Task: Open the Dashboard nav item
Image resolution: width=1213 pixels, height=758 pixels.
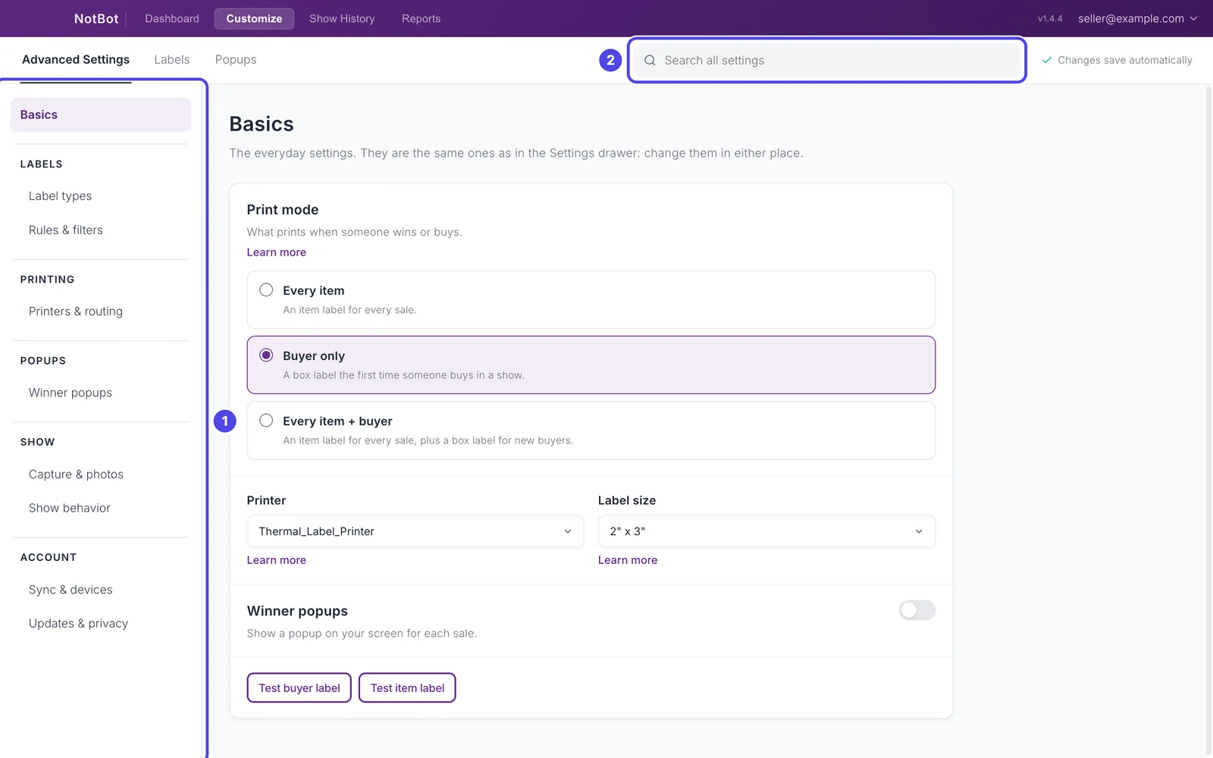Action: (x=172, y=18)
